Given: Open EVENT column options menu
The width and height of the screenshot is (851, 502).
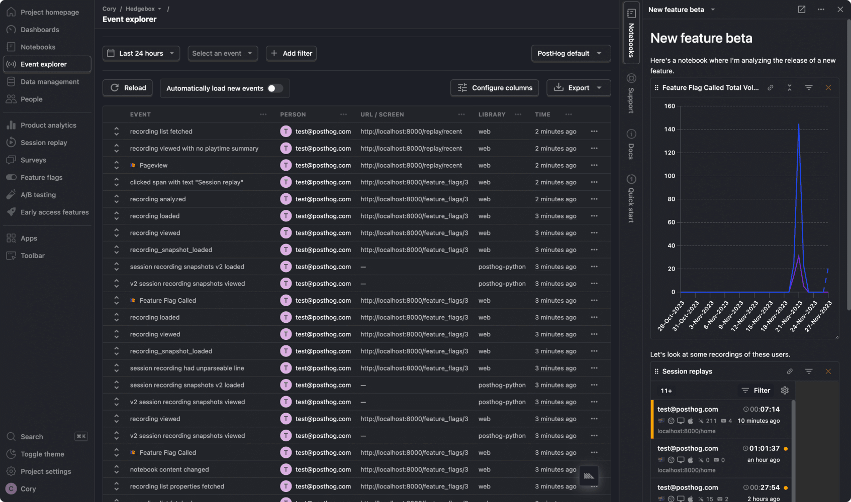Looking at the screenshot, I should click(x=263, y=114).
